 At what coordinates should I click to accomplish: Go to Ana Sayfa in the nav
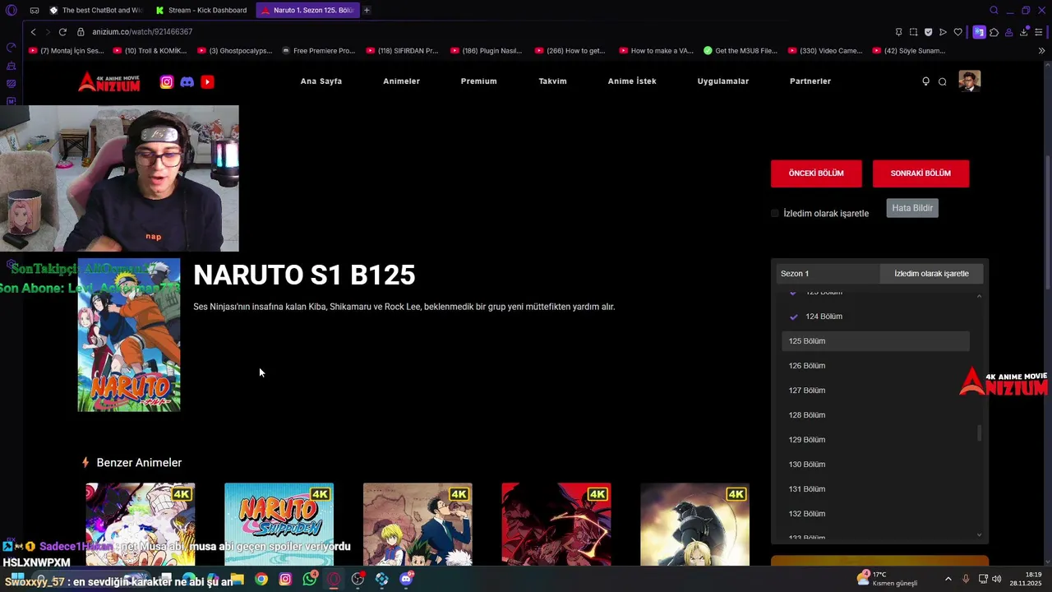pyautogui.click(x=321, y=81)
